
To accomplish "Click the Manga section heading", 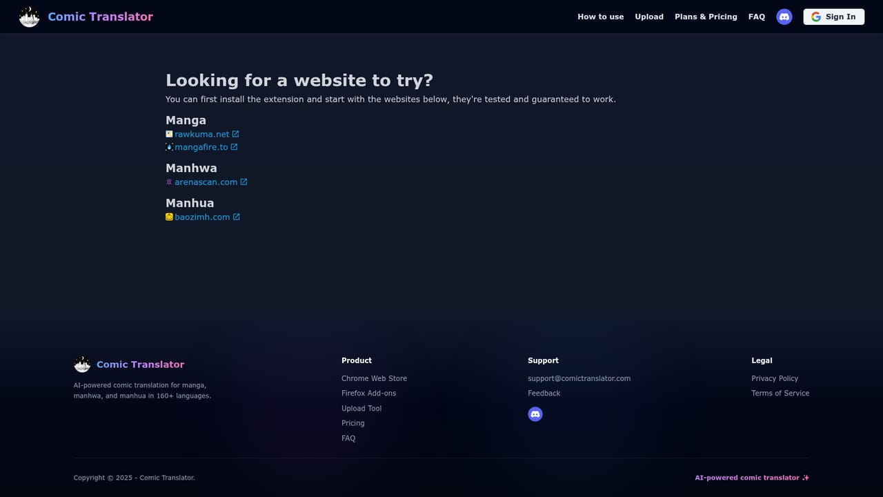I will coord(186,120).
